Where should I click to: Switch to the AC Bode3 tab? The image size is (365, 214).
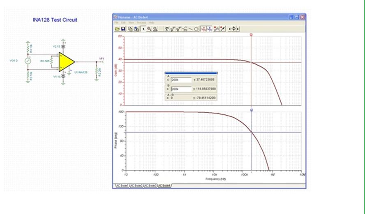coord(150,186)
